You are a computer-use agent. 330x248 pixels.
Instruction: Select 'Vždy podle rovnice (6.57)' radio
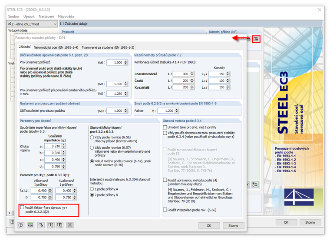(x=92, y=147)
